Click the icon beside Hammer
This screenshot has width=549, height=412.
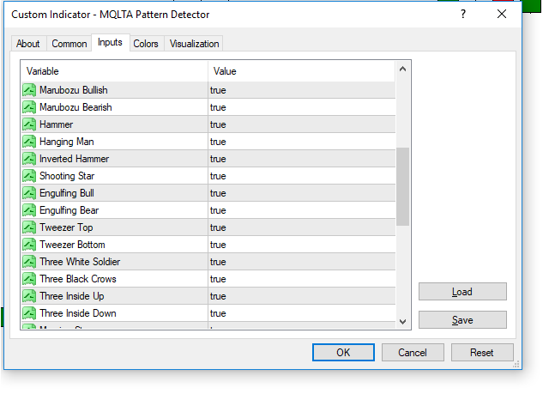[29, 124]
